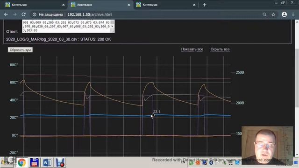Click the browser forward arrow
The image size is (299, 168).
point(14,14)
